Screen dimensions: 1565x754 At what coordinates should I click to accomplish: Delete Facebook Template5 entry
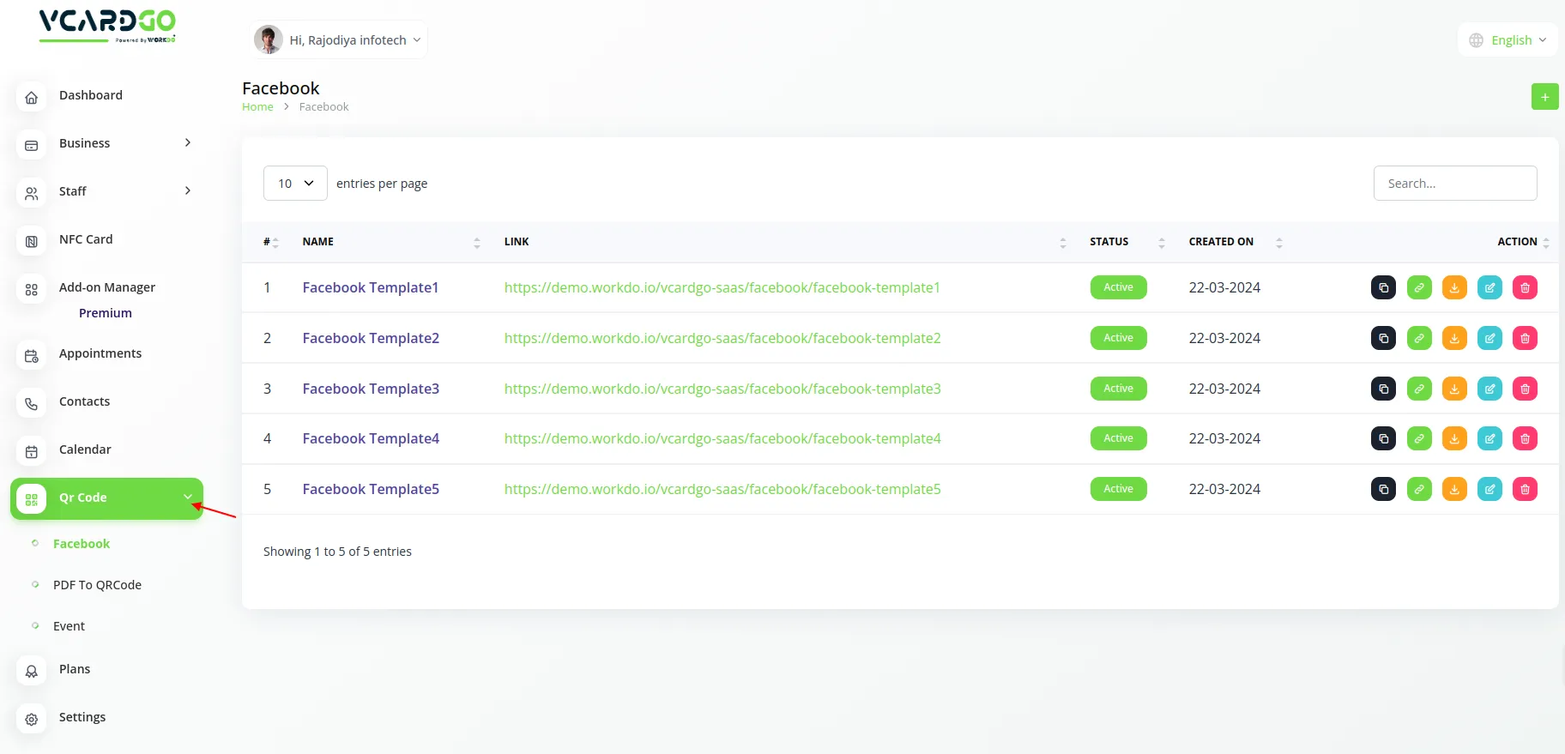tap(1525, 489)
